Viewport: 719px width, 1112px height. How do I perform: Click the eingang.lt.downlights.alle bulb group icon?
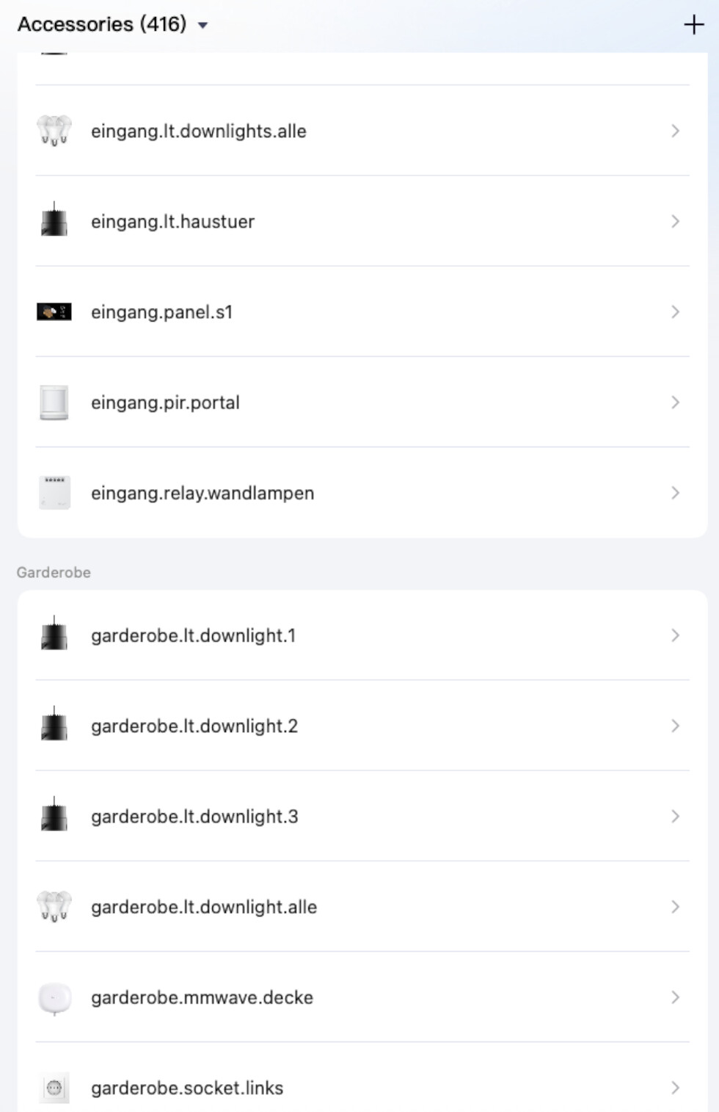(54, 131)
